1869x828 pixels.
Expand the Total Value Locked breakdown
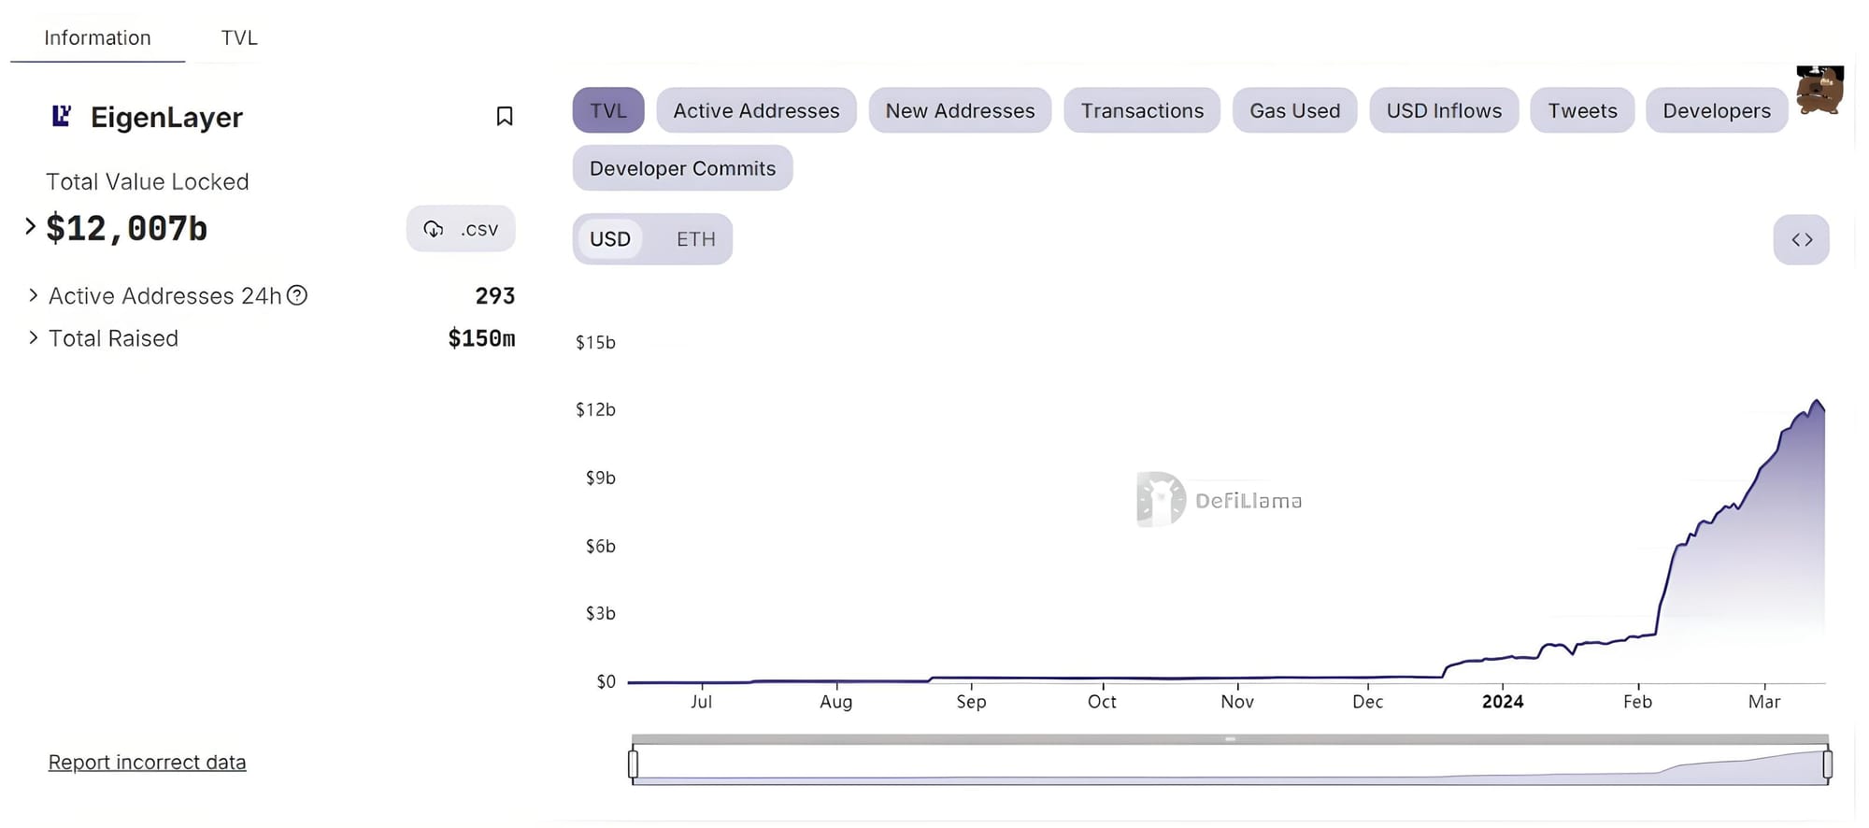pos(30,226)
